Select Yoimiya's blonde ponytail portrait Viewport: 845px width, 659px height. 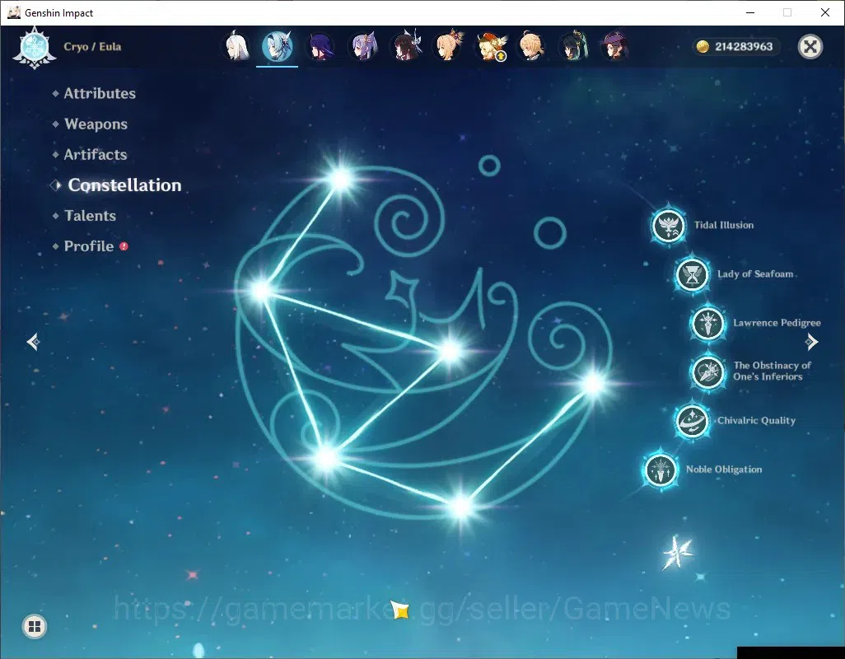coord(448,46)
